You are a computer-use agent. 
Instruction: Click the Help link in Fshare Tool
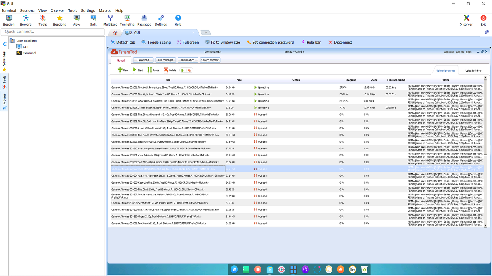(x=469, y=52)
